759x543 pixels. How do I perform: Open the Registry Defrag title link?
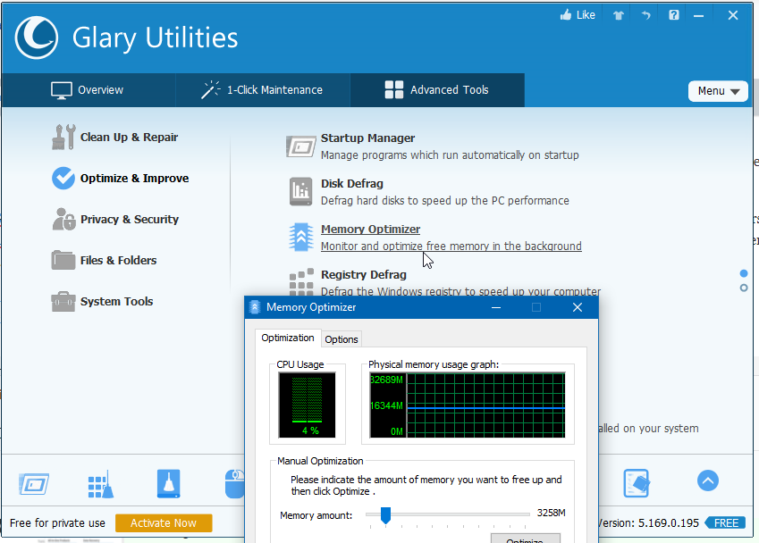point(364,275)
